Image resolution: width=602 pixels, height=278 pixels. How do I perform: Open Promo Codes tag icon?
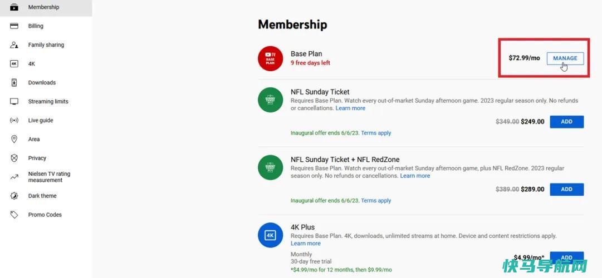click(x=14, y=215)
